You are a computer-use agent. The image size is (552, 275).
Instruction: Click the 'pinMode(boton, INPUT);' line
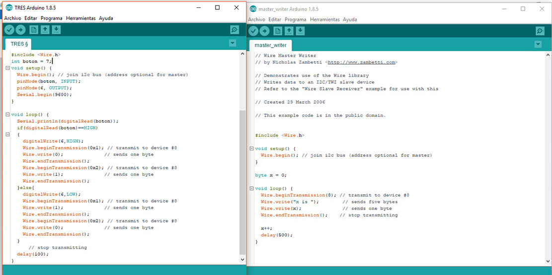(49, 81)
